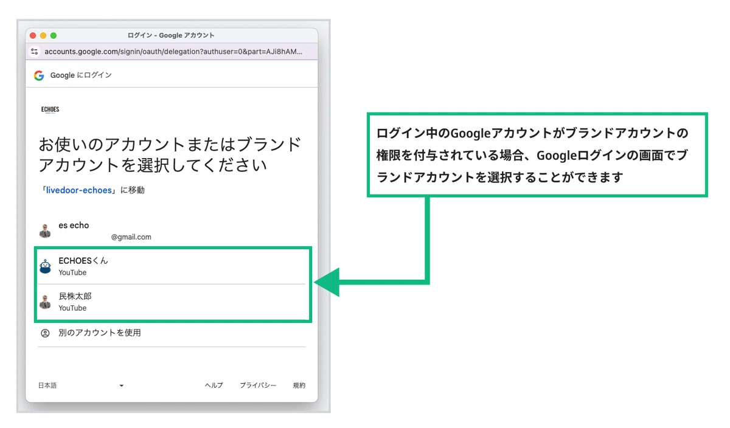Maximize the login window with green button
This screenshot has width=730, height=428.
point(54,35)
